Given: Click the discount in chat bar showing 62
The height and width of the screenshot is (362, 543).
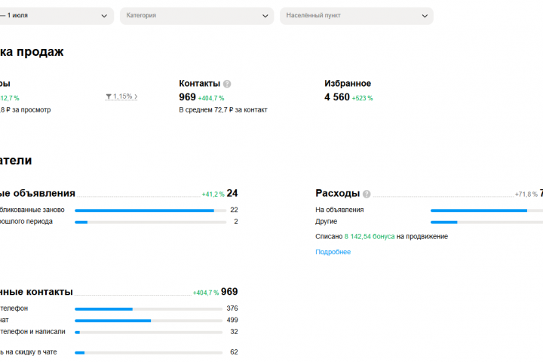Looking at the screenshot, I should (x=149, y=353).
